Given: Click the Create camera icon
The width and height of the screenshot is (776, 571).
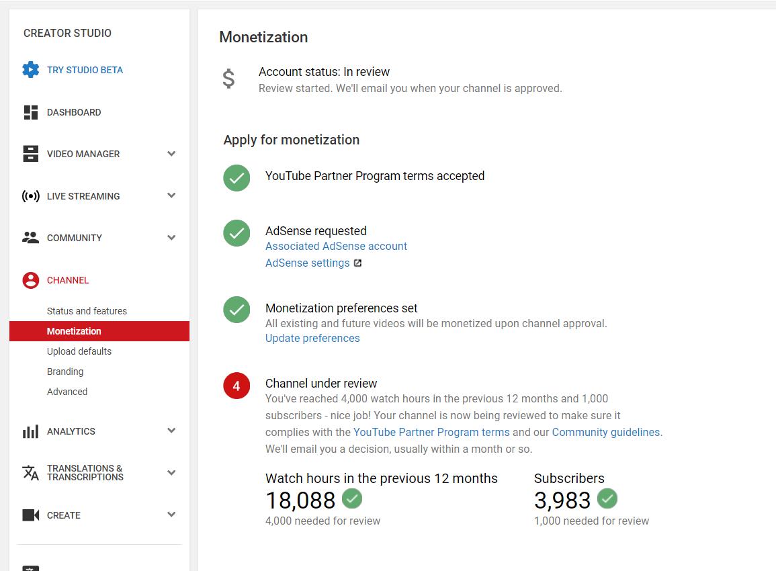Looking at the screenshot, I should click(x=31, y=515).
